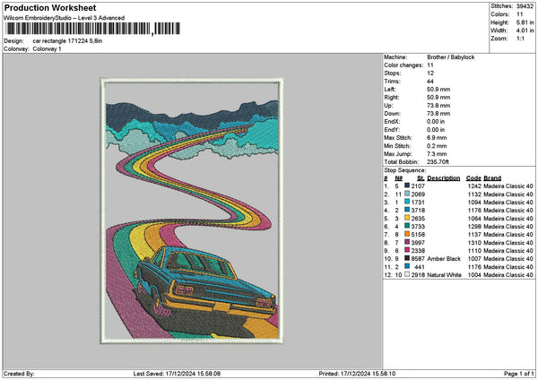Click 'Madeira Classic 40' in row 12
Screen dimensions: 538x380
(508, 275)
